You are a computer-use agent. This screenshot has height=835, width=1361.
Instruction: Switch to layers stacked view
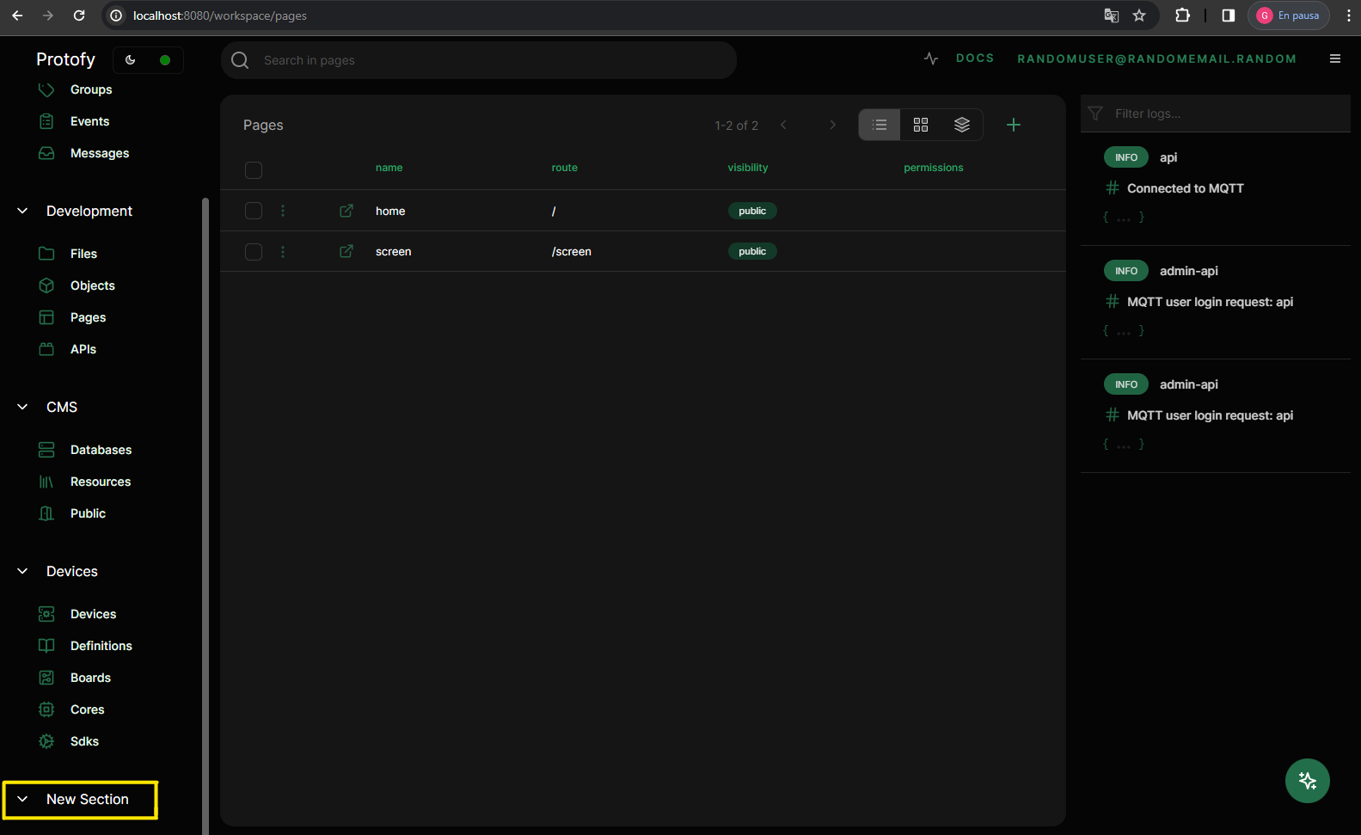click(x=962, y=125)
